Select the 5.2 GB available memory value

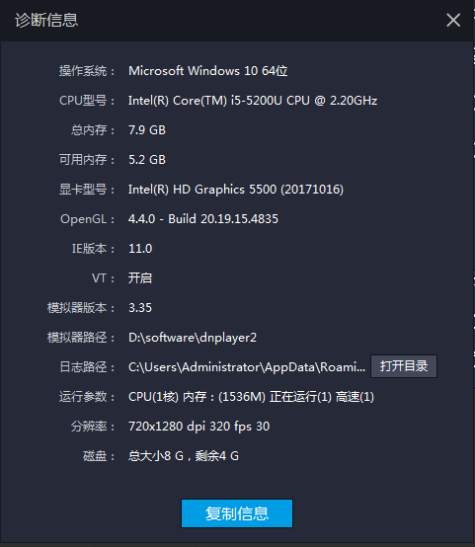pos(147,160)
